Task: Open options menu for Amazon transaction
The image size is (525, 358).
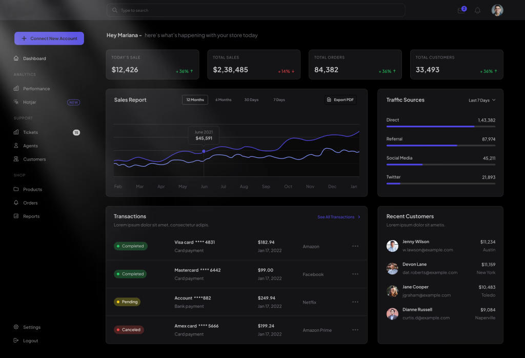Action: pyautogui.click(x=355, y=246)
